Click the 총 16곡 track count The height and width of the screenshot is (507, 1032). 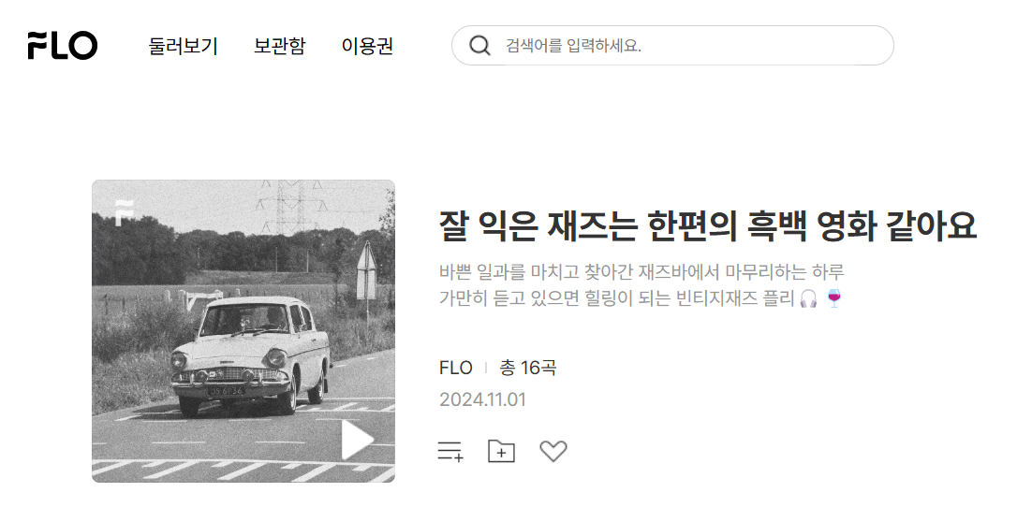point(528,368)
